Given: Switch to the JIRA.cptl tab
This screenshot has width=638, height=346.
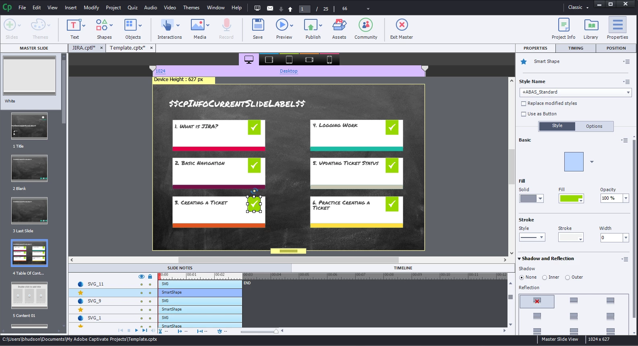Looking at the screenshot, I should (84, 48).
